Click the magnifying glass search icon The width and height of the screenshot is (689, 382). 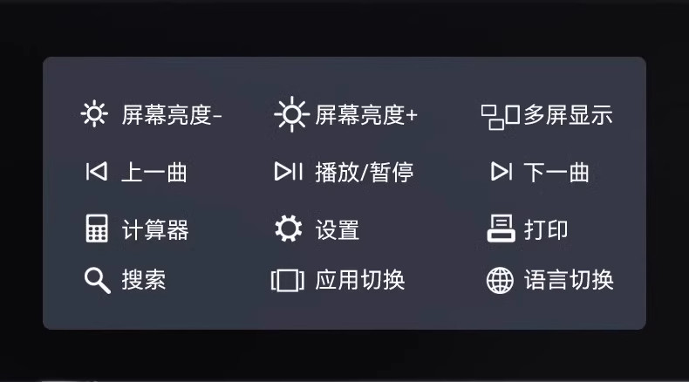click(97, 280)
